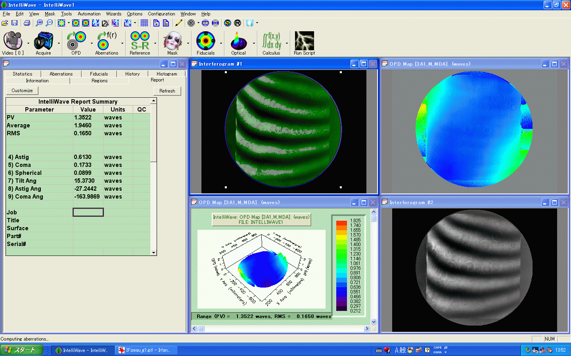Screen dimensions: 571x356
Task: Click the report table vertical scrollbar thumb
Action: point(153,133)
